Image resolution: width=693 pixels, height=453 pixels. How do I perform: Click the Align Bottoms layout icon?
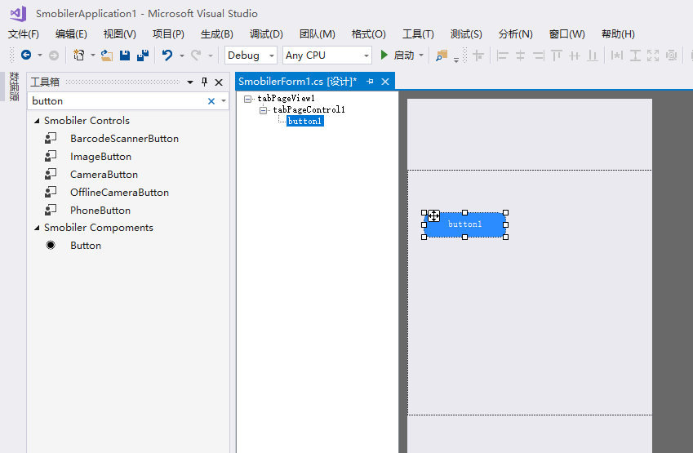pyautogui.click(x=593, y=56)
